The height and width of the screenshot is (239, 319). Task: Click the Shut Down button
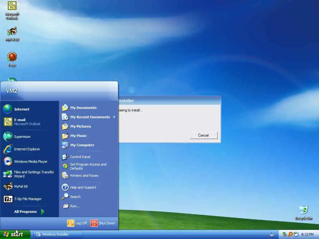pyautogui.click(x=103, y=223)
